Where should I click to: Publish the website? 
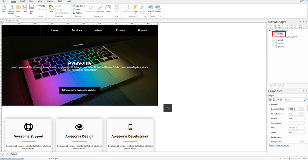pos(158,9)
